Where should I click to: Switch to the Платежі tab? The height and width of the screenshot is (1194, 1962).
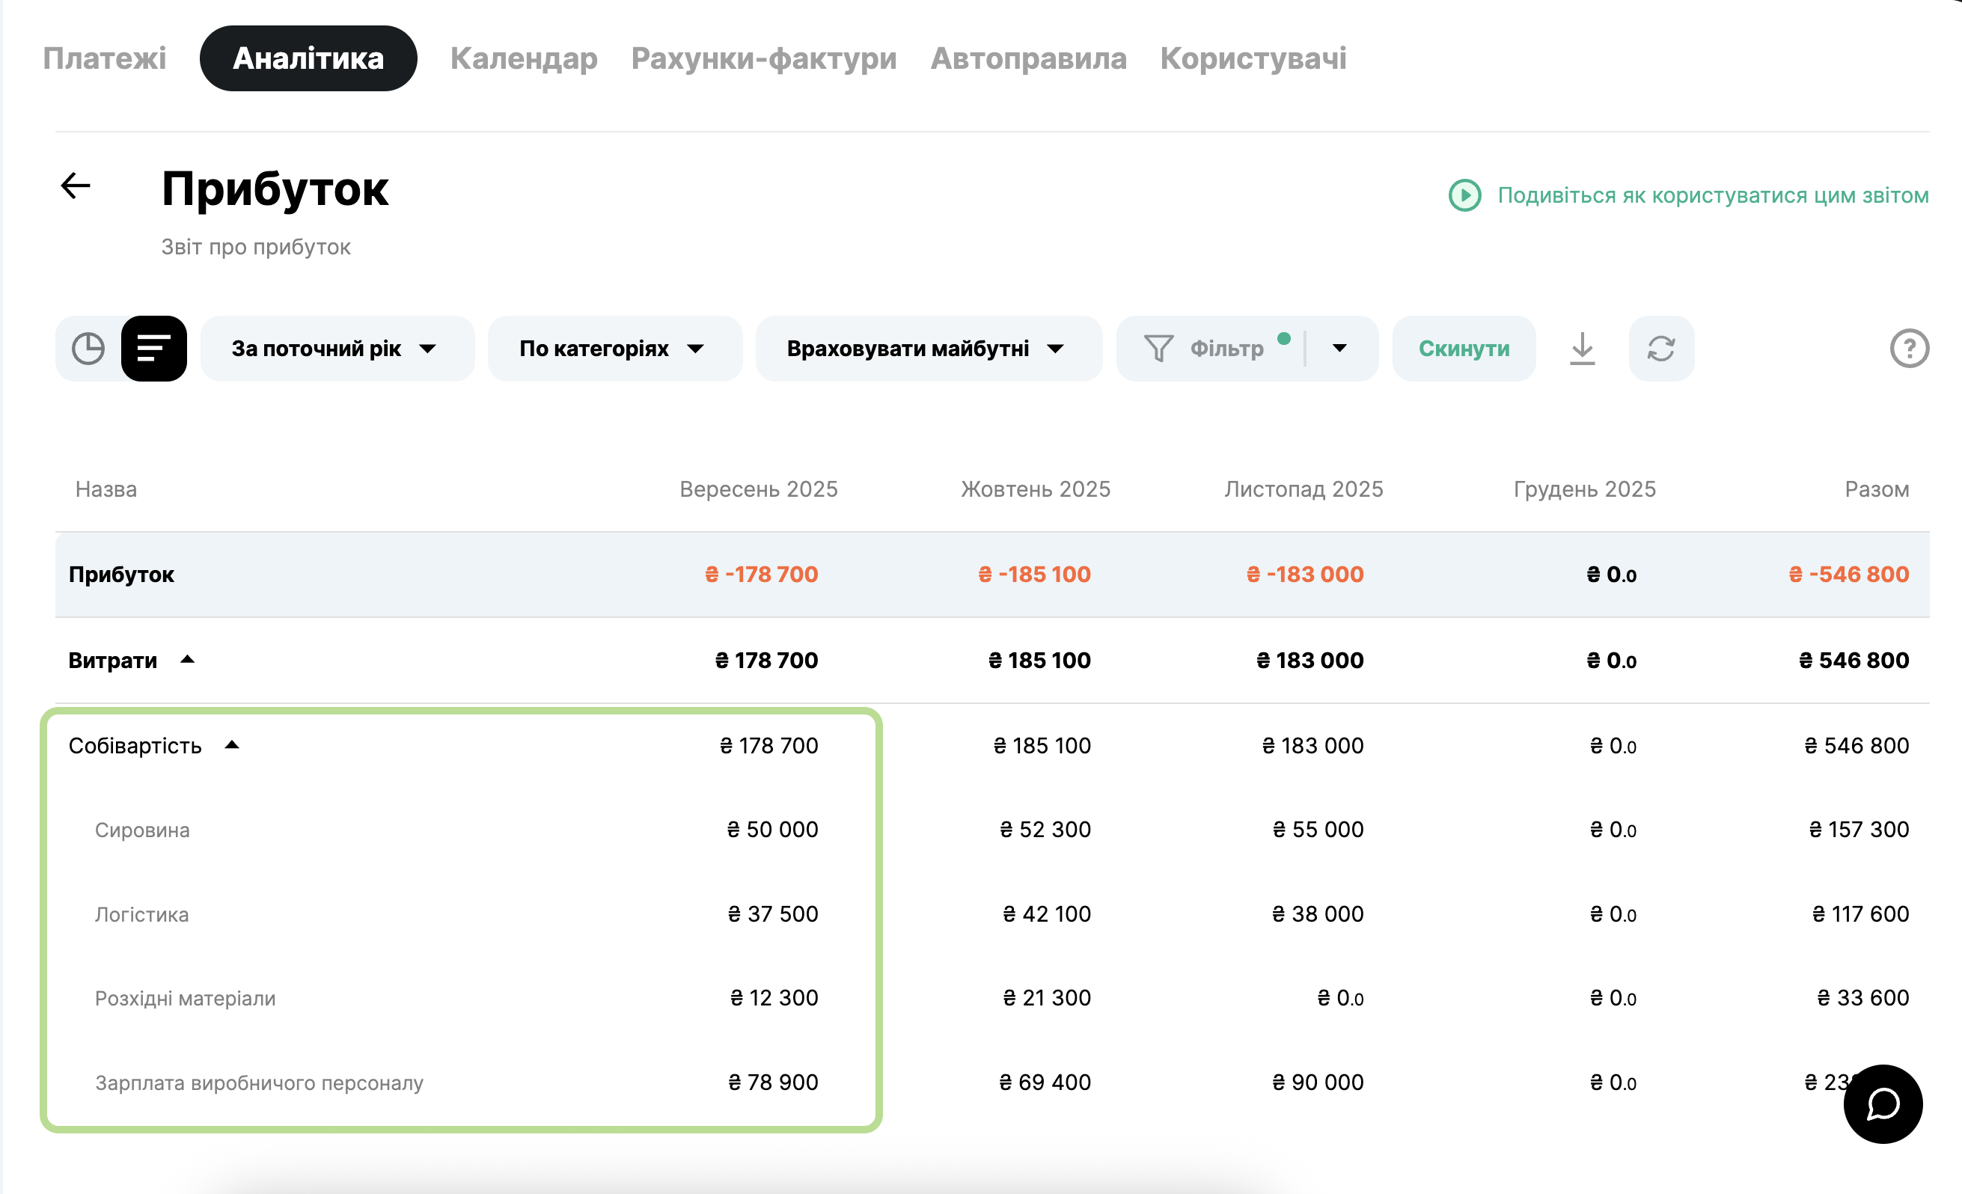coord(104,58)
